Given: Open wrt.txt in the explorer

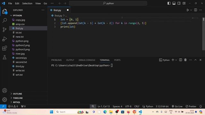Looking at the screenshot, I should pyautogui.click(x=28, y=75).
